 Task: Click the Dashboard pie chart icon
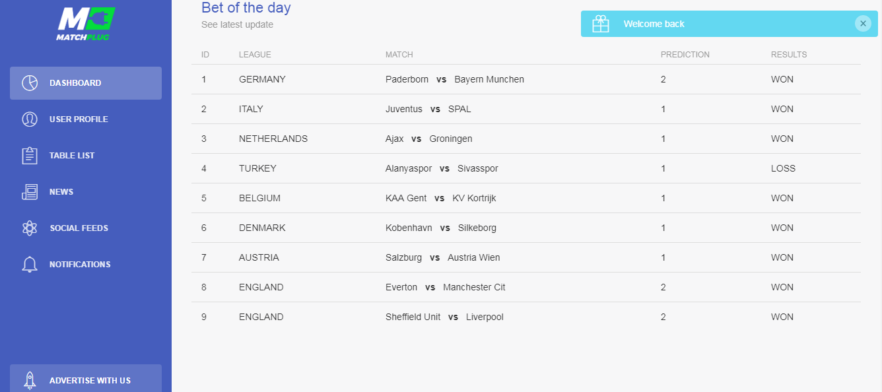(x=30, y=83)
